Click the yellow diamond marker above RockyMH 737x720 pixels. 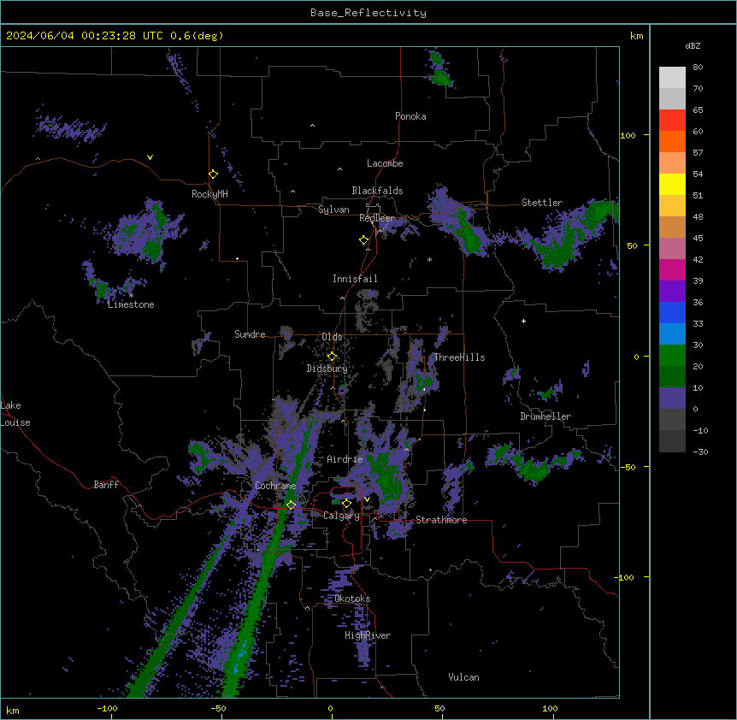213,174
